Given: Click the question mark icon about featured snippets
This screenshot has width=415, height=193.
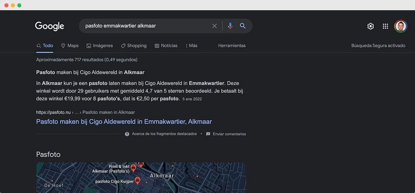Looking at the screenshot, I should [x=127, y=134].
